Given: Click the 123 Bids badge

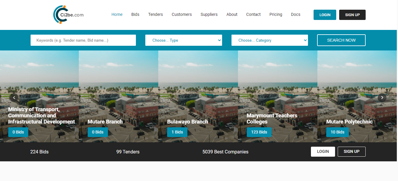Looking at the screenshot, I should pos(259,132).
